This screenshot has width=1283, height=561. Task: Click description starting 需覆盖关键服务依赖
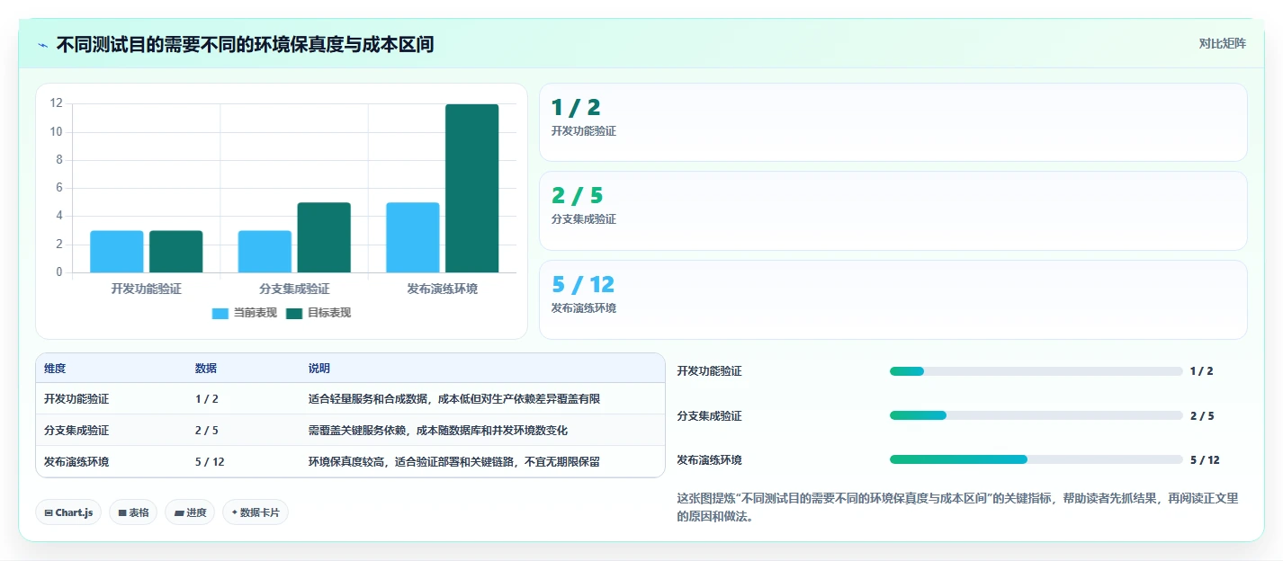pos(438,431)
